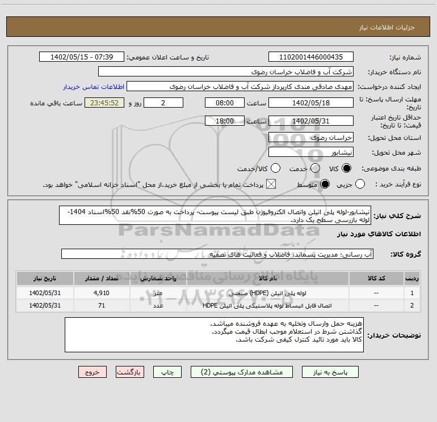Click the خروج exit button

click(x=93, y=372)
